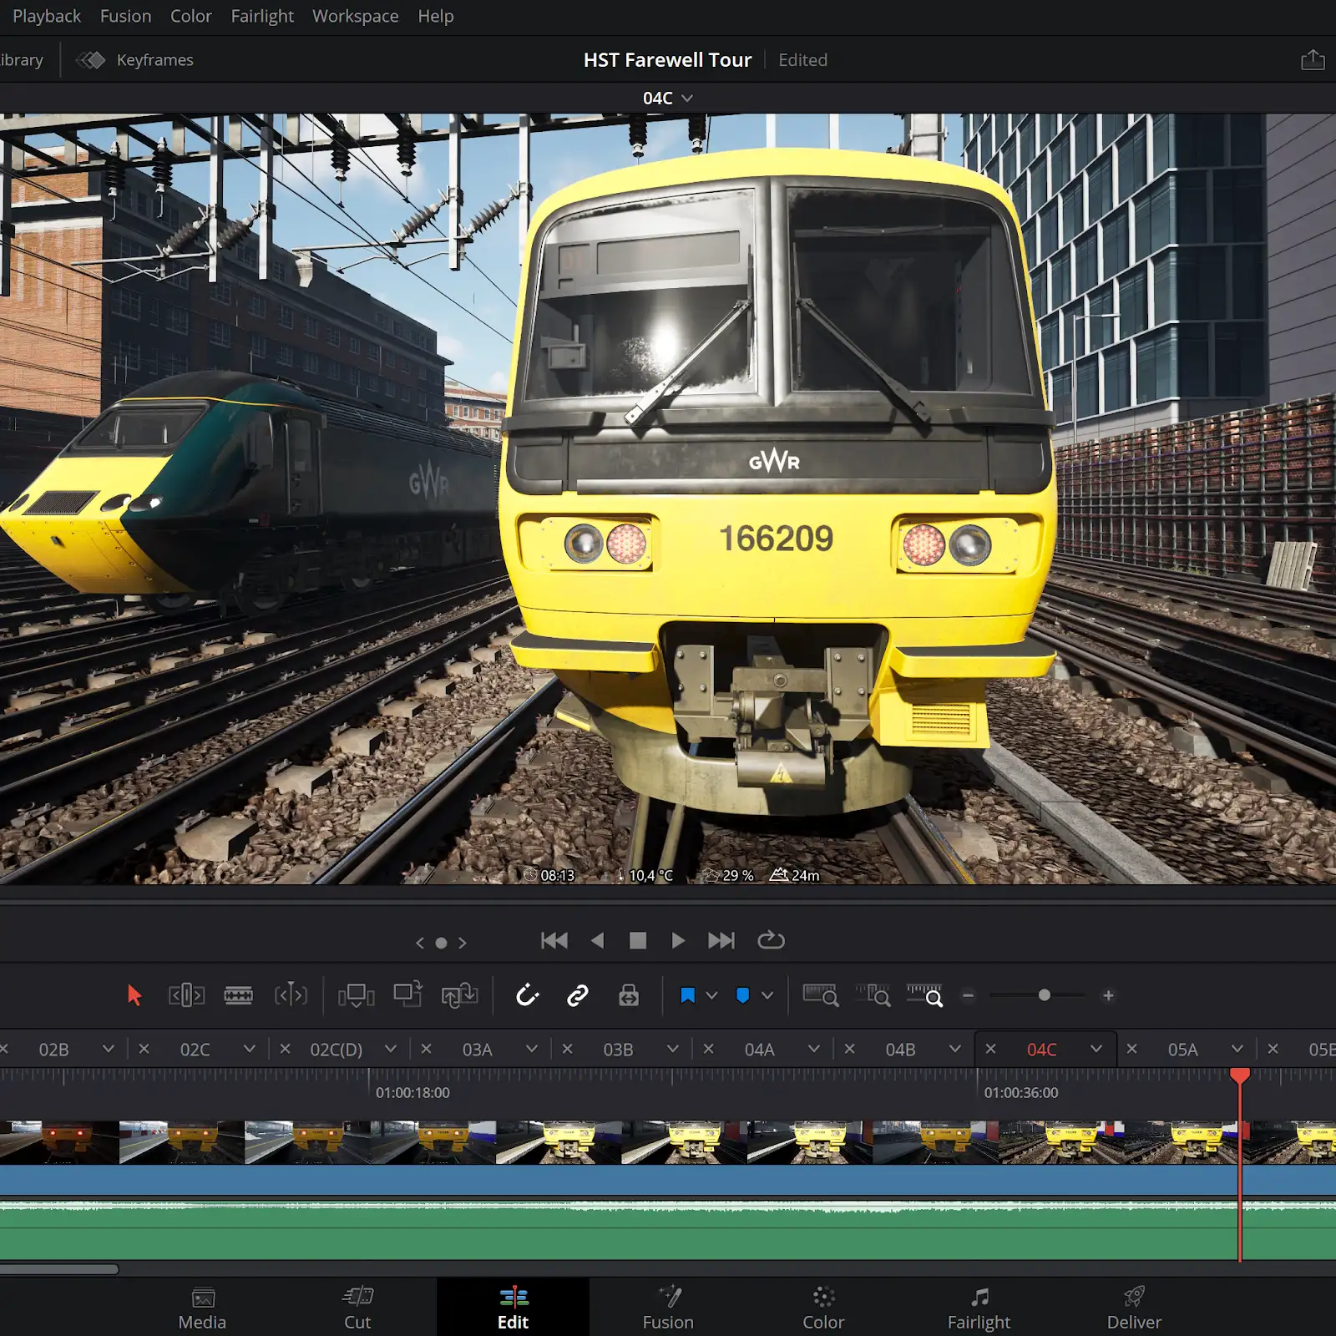Click the red playhead marker on ruler
The height and width of the screenshot is (1336, 1336).
pyautogui.click(x=1240, y=1075)
